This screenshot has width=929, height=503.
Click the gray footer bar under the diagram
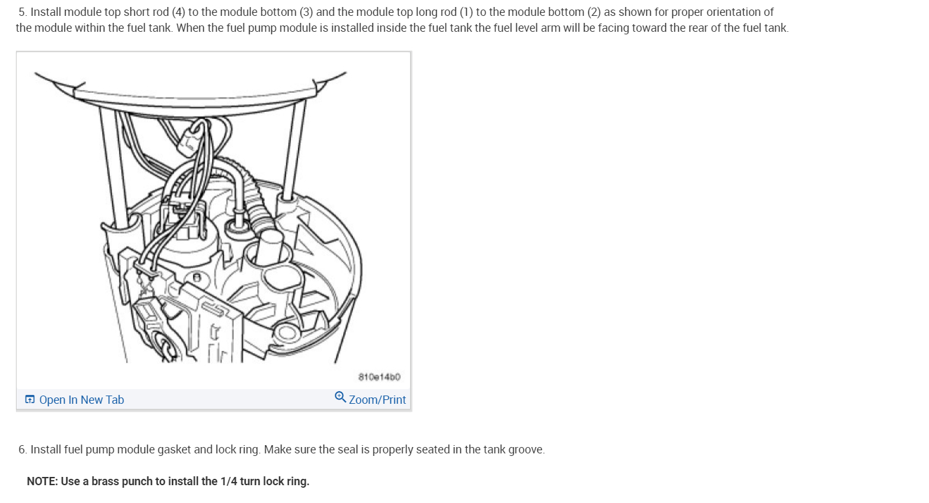click(x=214, y=399)
